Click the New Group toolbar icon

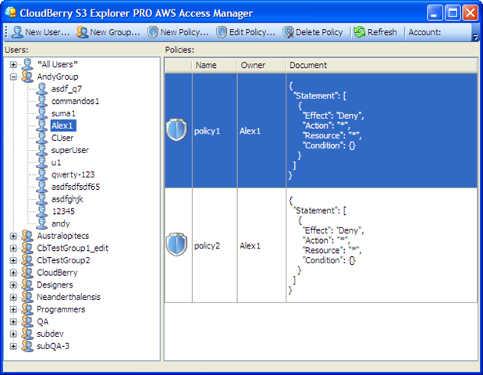[82, 32]
